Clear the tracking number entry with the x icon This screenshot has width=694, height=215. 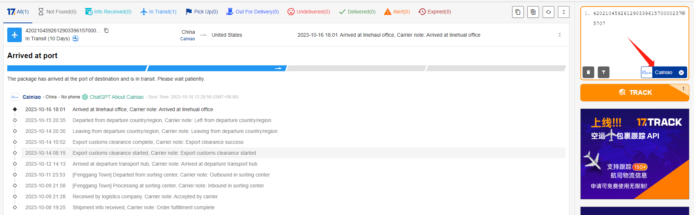tap(683, 13)
